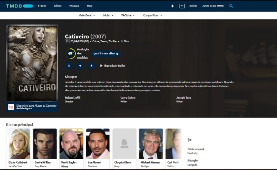Image resolution: width=277 pixels, height=170 pixels.
Task: Expand the Visão Geral dropdown
Action: (87, 15)
